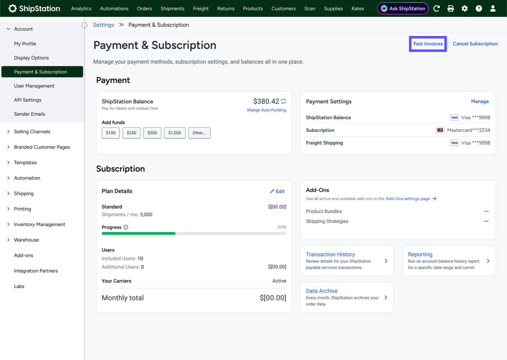507x360 pixels.
Task: Collapse the sidebar with the circle arrow
Action: (84, 25)
